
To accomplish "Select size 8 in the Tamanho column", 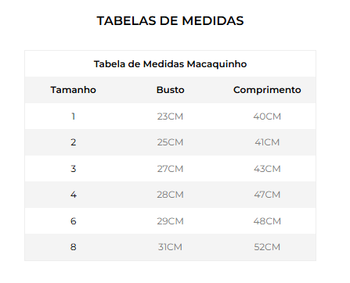I will pyautogui.click(x=74, y=247).
